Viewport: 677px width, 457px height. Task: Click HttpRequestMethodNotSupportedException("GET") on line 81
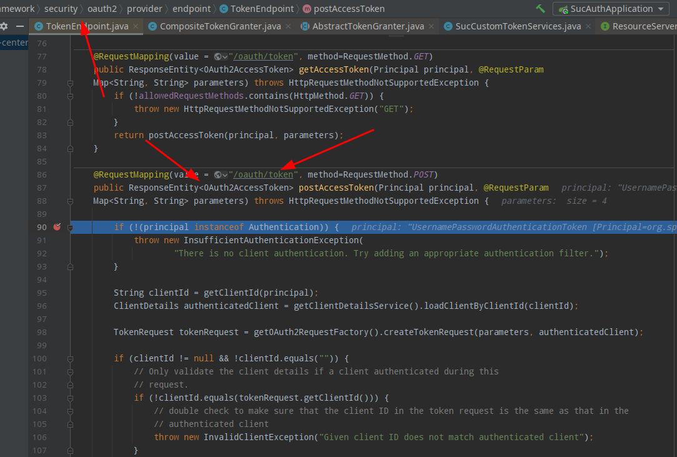click(x=296, y=109)
